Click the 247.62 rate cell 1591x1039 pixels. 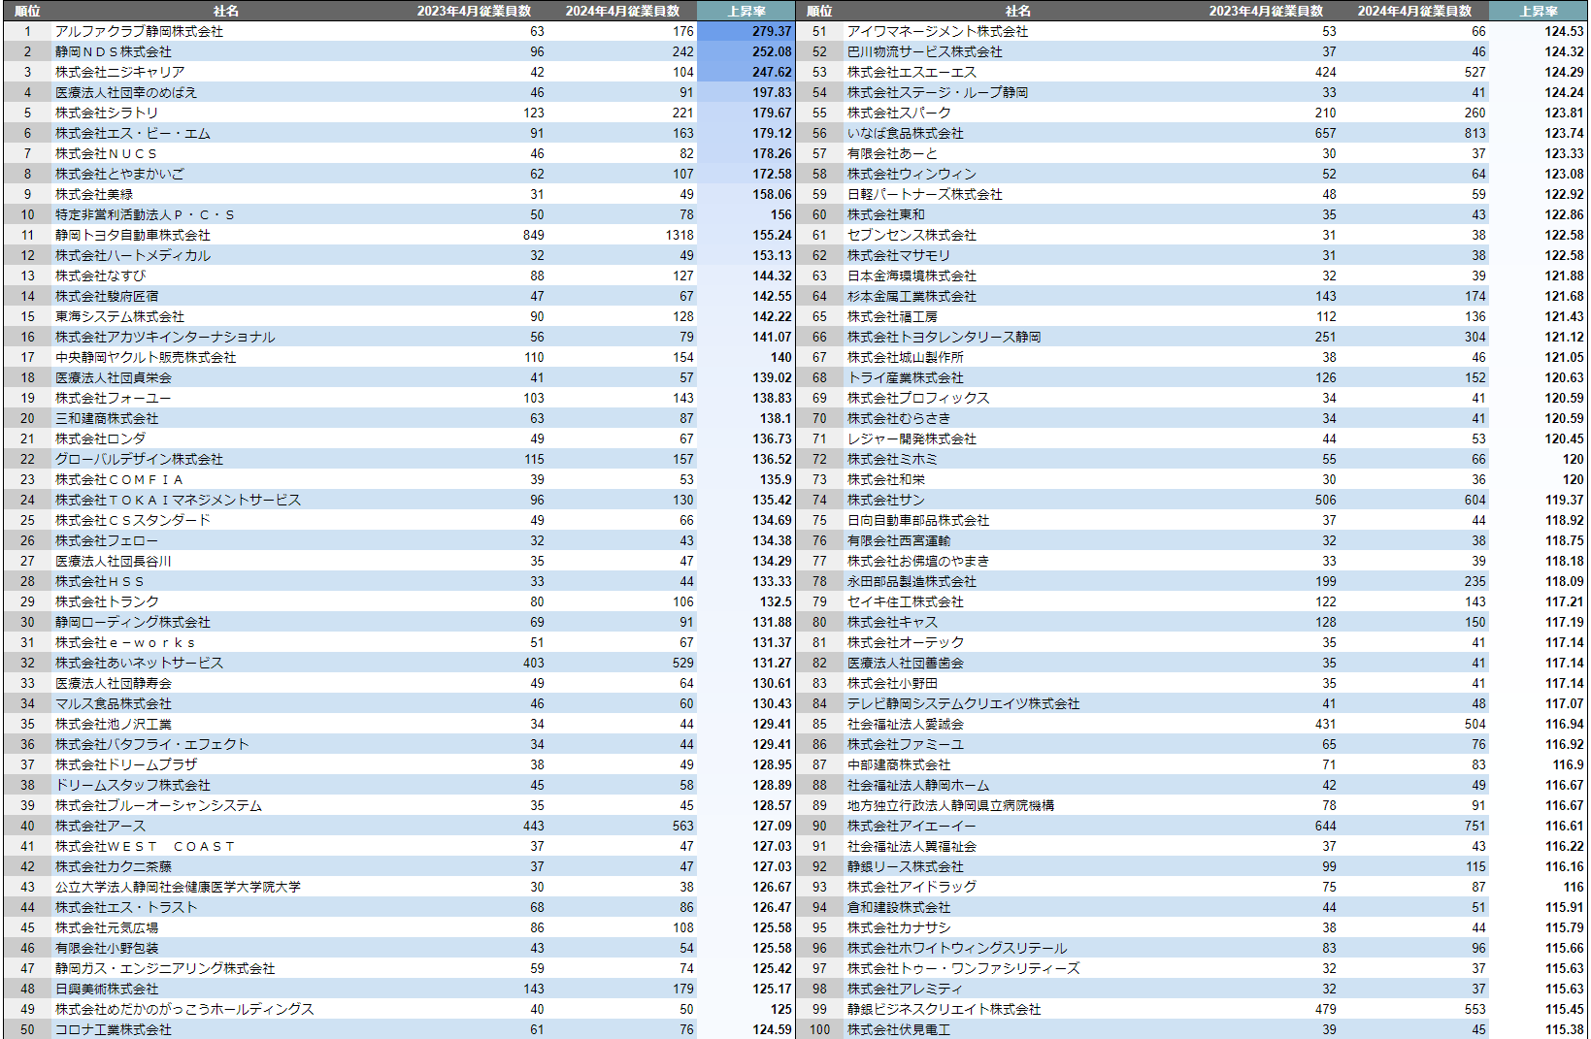(x=772, y=72)
